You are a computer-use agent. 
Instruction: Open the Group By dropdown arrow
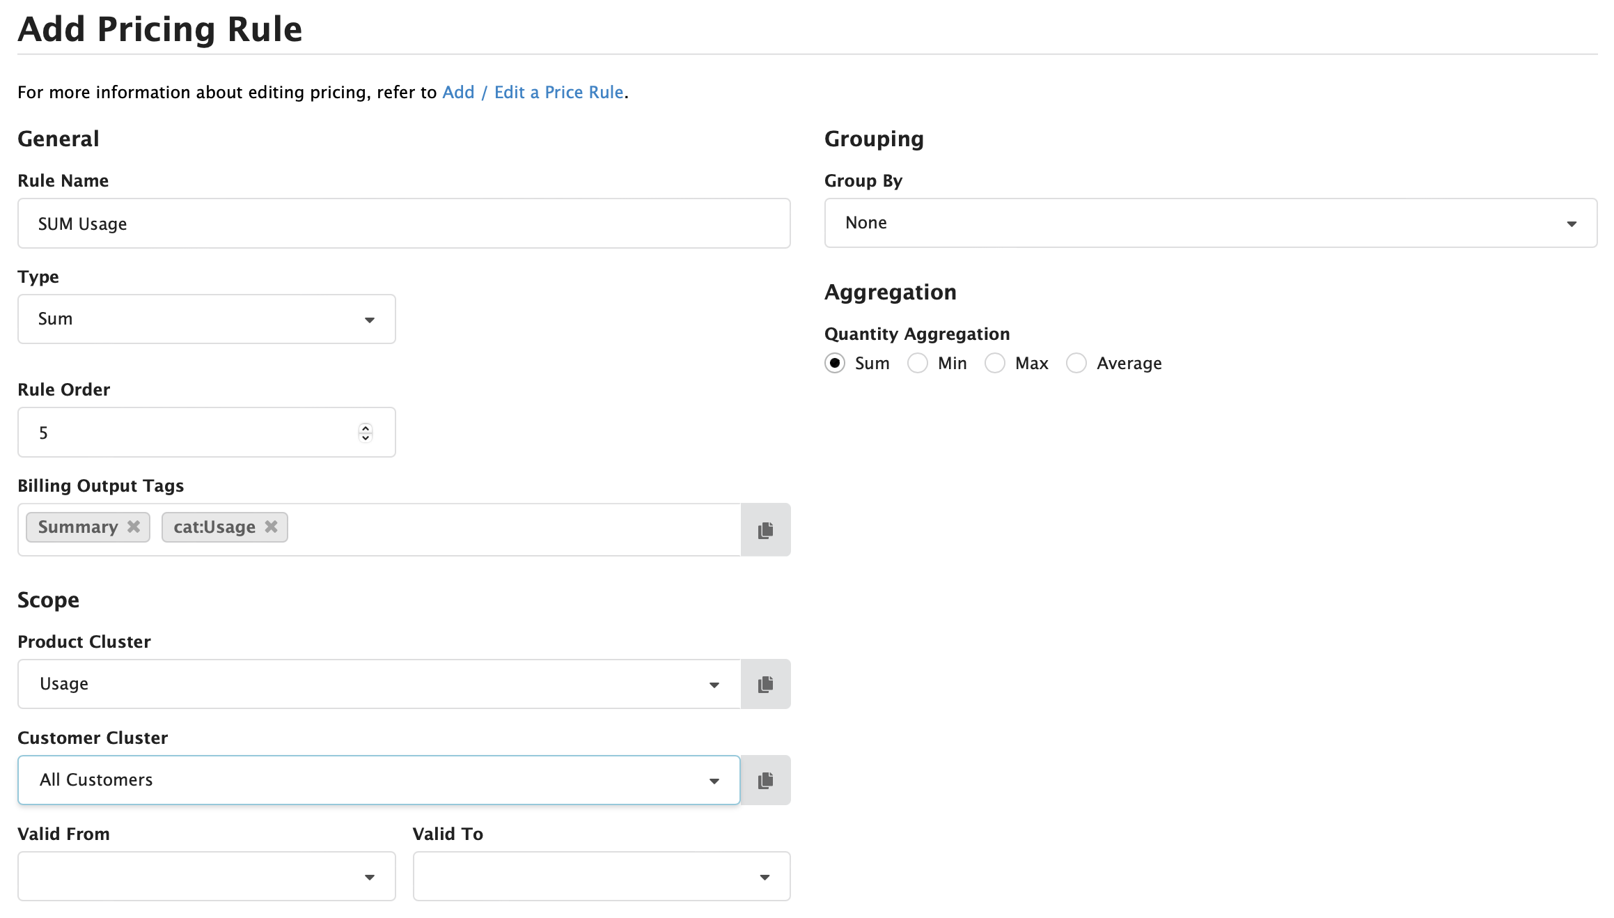pos(1572,224)
